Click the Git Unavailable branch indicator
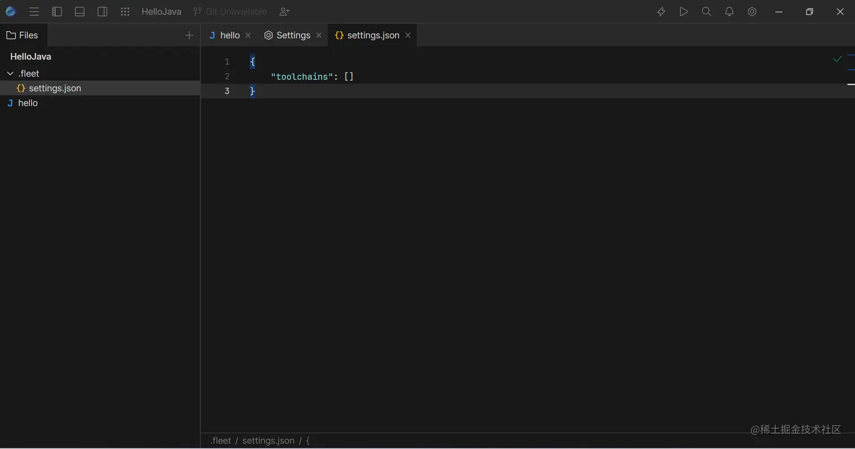Screen dimensions: 855x449 tap(230, 11)
